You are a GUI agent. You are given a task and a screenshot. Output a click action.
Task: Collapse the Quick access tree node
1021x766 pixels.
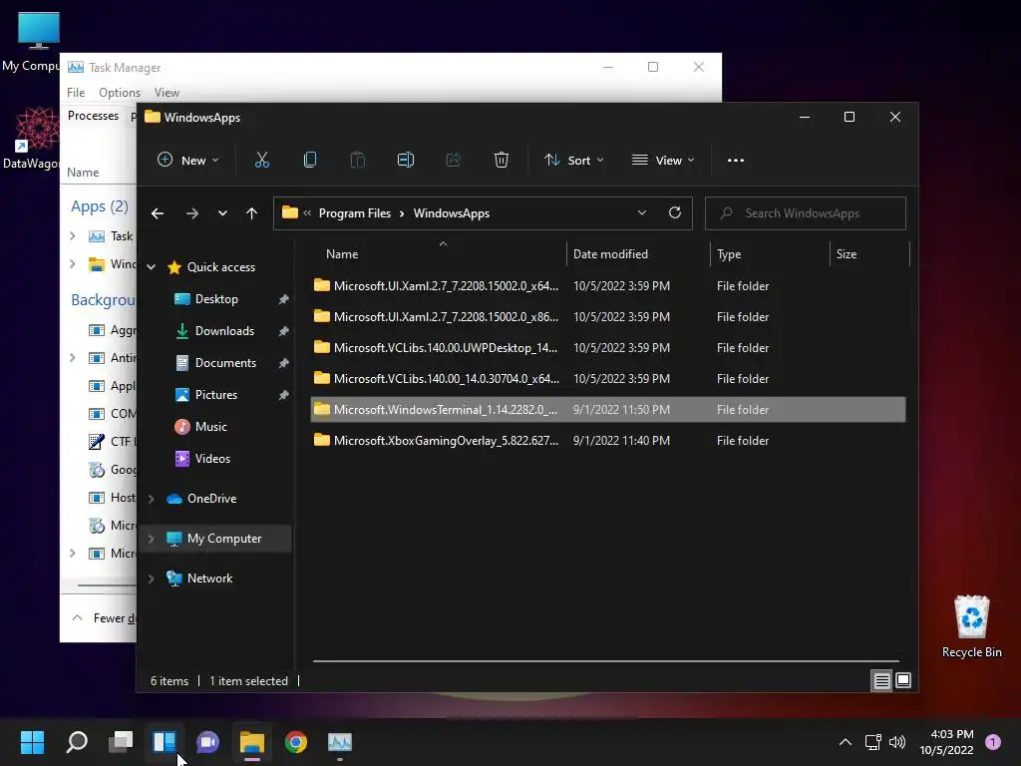click(152, 267)
